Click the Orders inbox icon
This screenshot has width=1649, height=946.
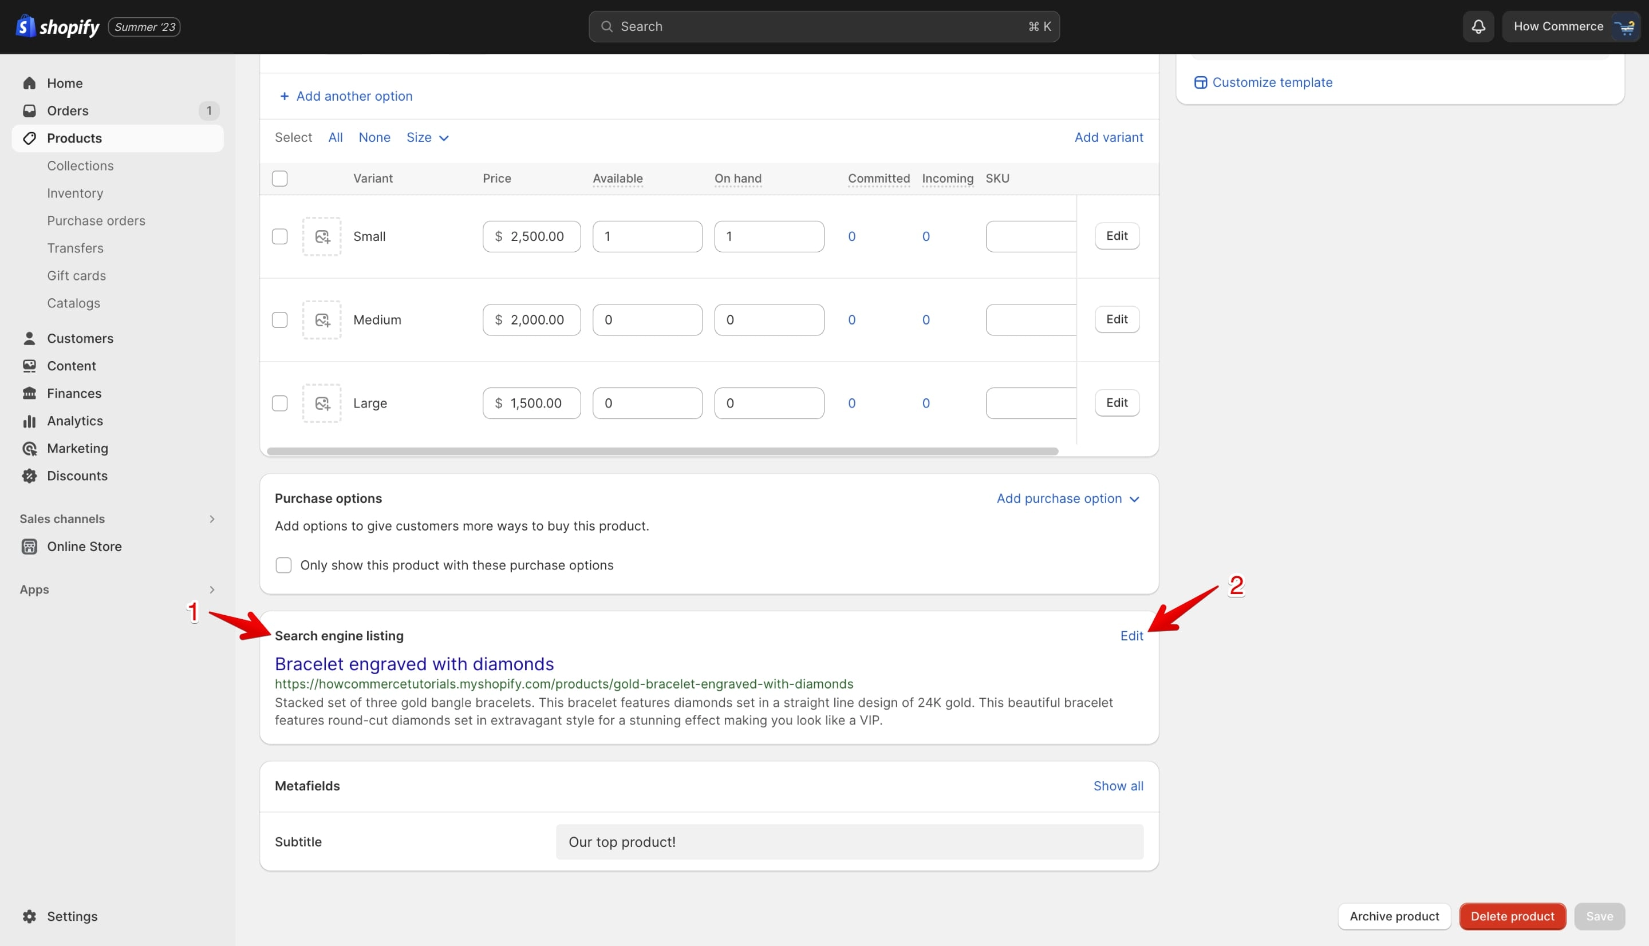pyautogui.click(x=29, y=110)
